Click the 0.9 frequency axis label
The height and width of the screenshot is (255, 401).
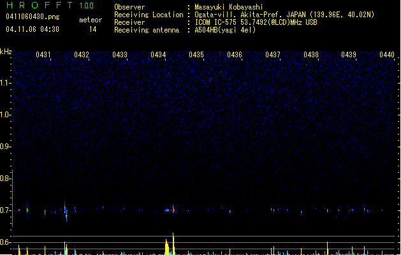click(x=6, y=147)
